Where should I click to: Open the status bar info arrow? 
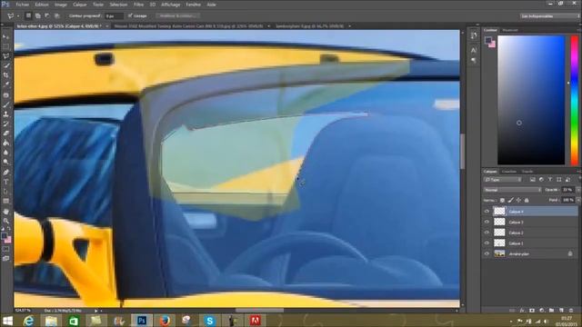click(x=95, y=311)
